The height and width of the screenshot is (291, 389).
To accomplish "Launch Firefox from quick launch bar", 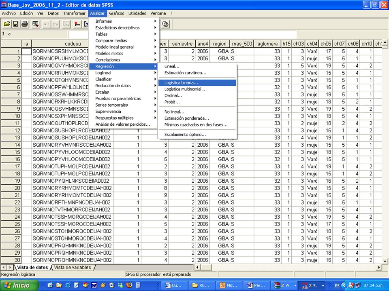I will tap(129, 285).
